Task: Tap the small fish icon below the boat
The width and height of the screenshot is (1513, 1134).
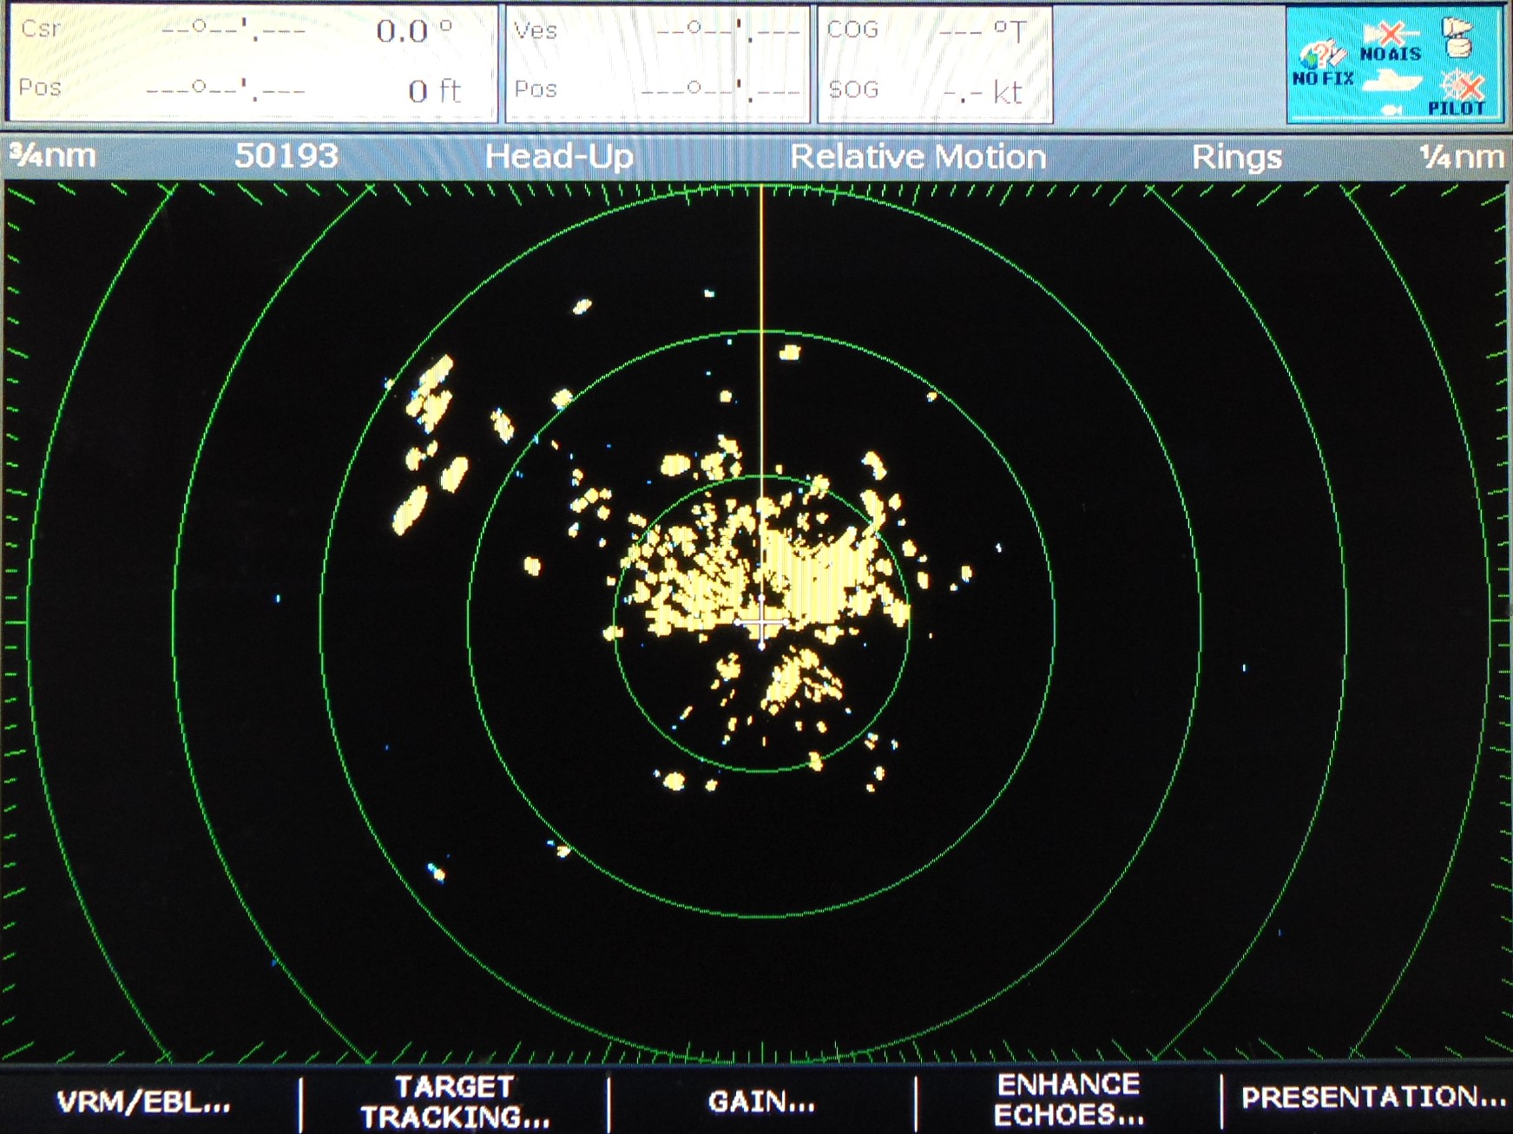Action: (x=1391, y=109)
